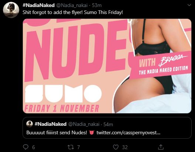Viewport: 195px width, 152px height.
Task: Click the like count 32
Action: [125, 147]
